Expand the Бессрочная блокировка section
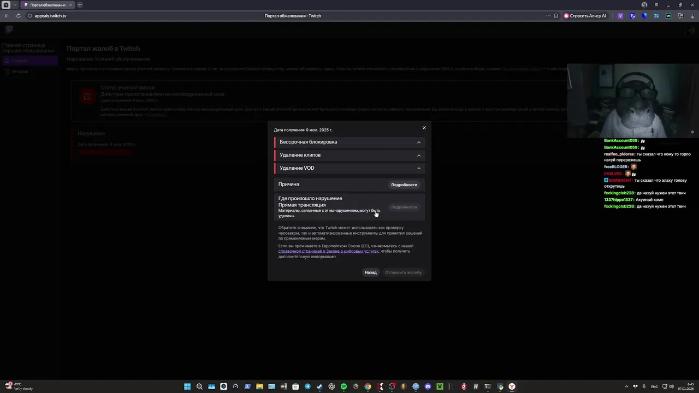 tap(349, 142)
